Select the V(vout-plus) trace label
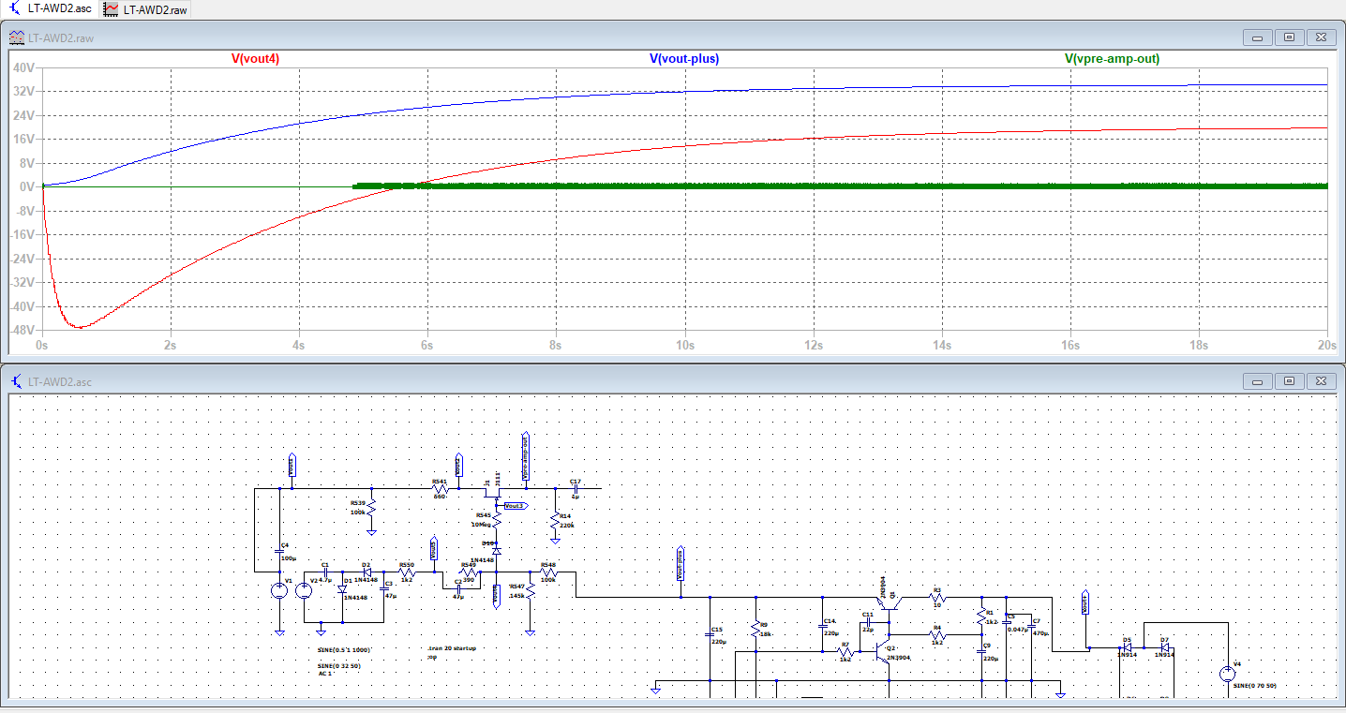1346x713 pixels. [x=684, y=58]
